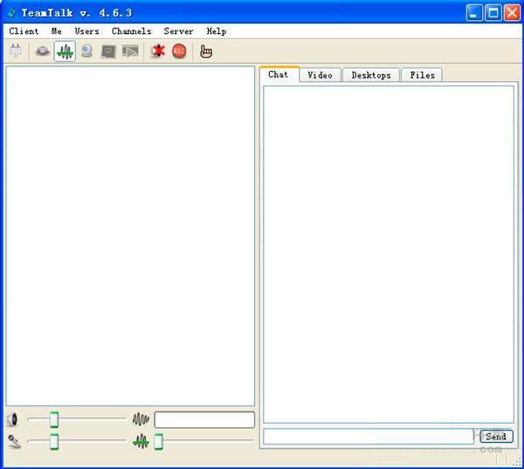Toggle voice activation waveform icon
524x469 pixels.
pyautogui.click(x=65, y=52)
